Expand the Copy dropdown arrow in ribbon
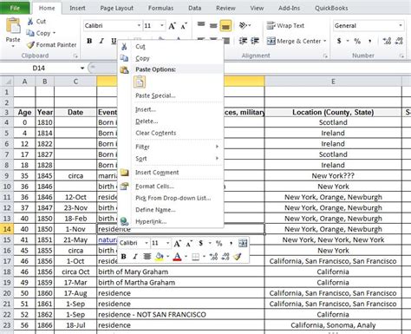The height and width of the screenshot is (334, 411). (54, 33)
